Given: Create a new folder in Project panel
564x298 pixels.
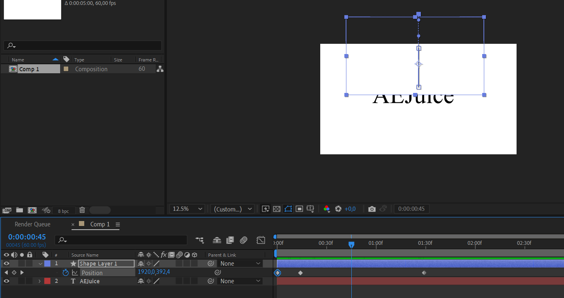Looking at the screenshot, I should 19,210.
